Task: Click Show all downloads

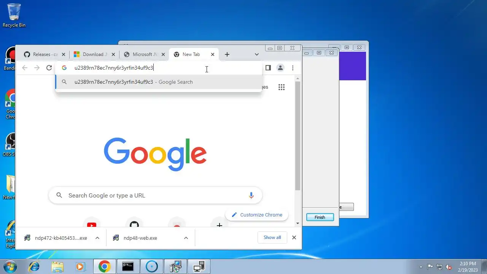Action: 272,237
